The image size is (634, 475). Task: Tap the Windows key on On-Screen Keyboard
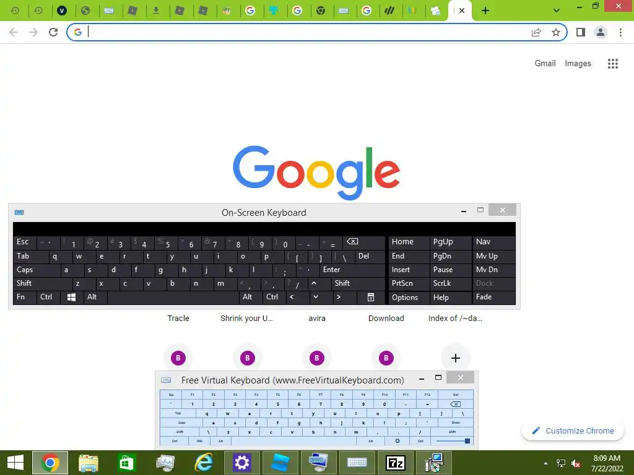pyautogui.click(x=72, y=297)
